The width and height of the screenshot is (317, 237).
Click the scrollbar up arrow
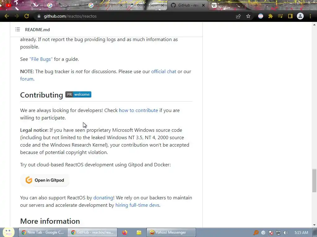314,25
